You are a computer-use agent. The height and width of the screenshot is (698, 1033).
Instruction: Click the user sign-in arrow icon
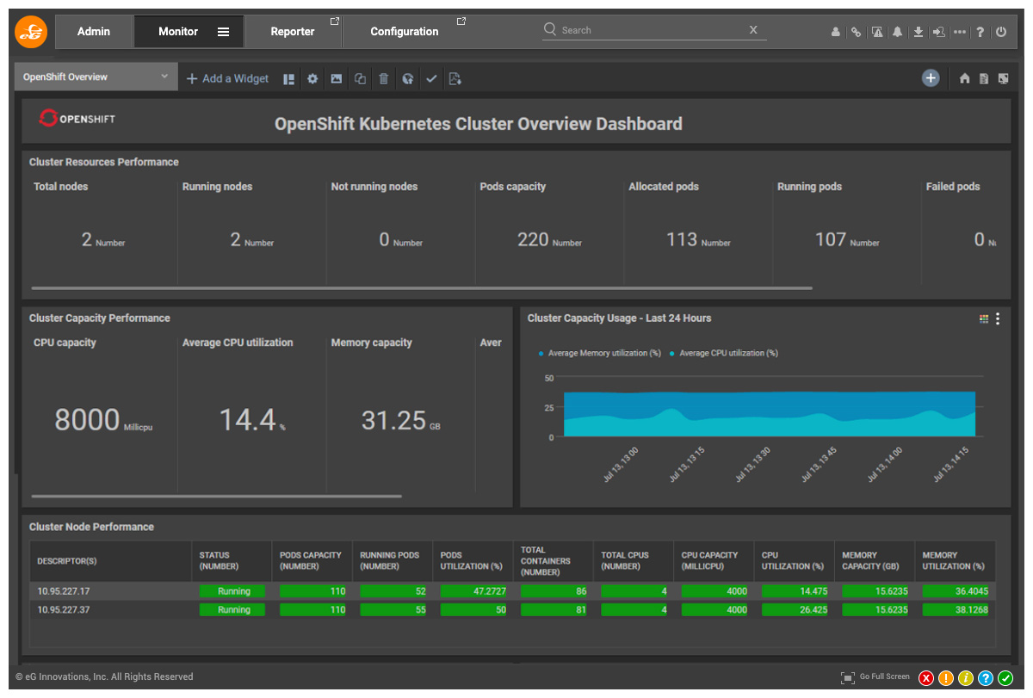938,32
